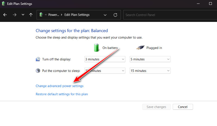Click the Cancel button
Screen dimensions: 217x126
183,107
